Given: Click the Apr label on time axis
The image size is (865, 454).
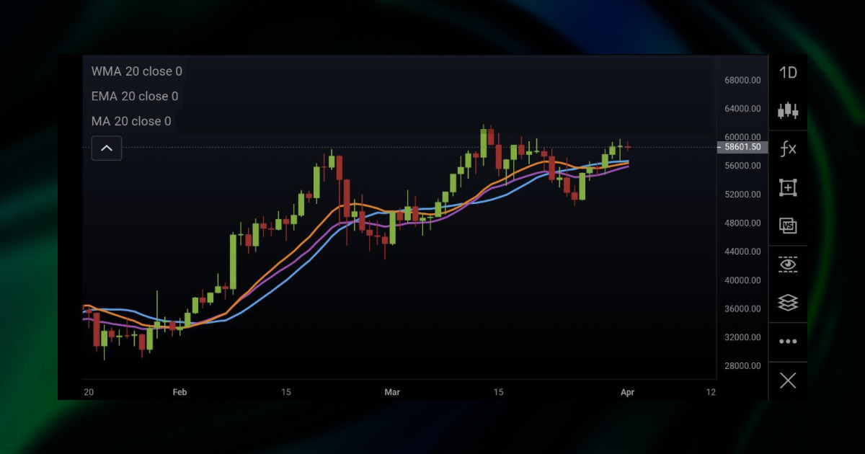Looking at the screenshot, I should (x=628, y=392).
